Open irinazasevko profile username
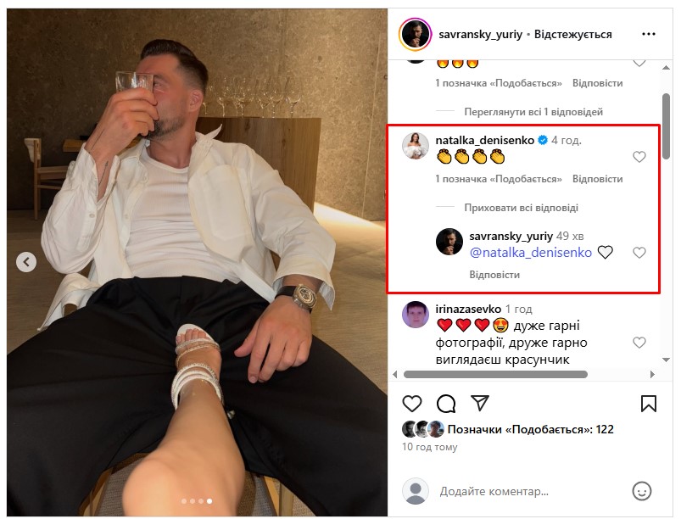 click(467, 310)
